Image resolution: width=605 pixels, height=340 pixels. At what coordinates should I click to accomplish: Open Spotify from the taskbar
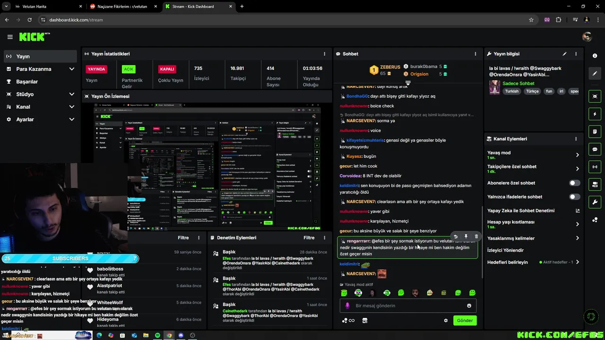tap(157, 335)
